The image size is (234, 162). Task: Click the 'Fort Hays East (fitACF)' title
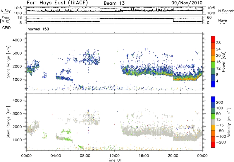57,3
